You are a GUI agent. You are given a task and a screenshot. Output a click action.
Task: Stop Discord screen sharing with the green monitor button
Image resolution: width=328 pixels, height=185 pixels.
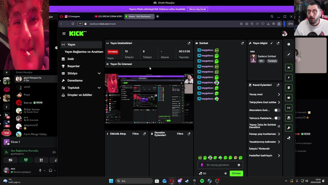click(x=26, y=160)
